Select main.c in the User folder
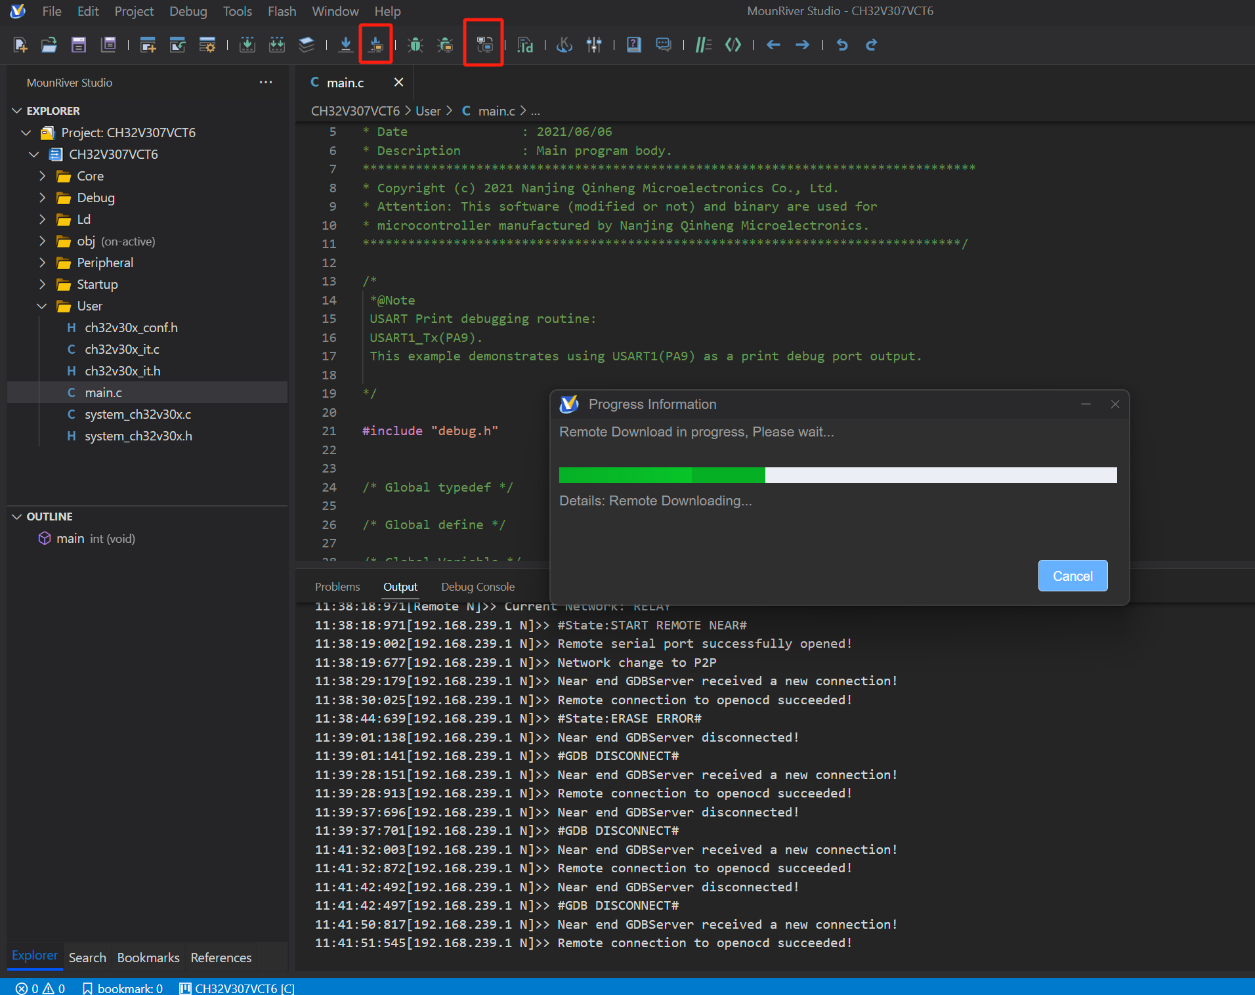The image size is (1255, 995). click(103, 392)
